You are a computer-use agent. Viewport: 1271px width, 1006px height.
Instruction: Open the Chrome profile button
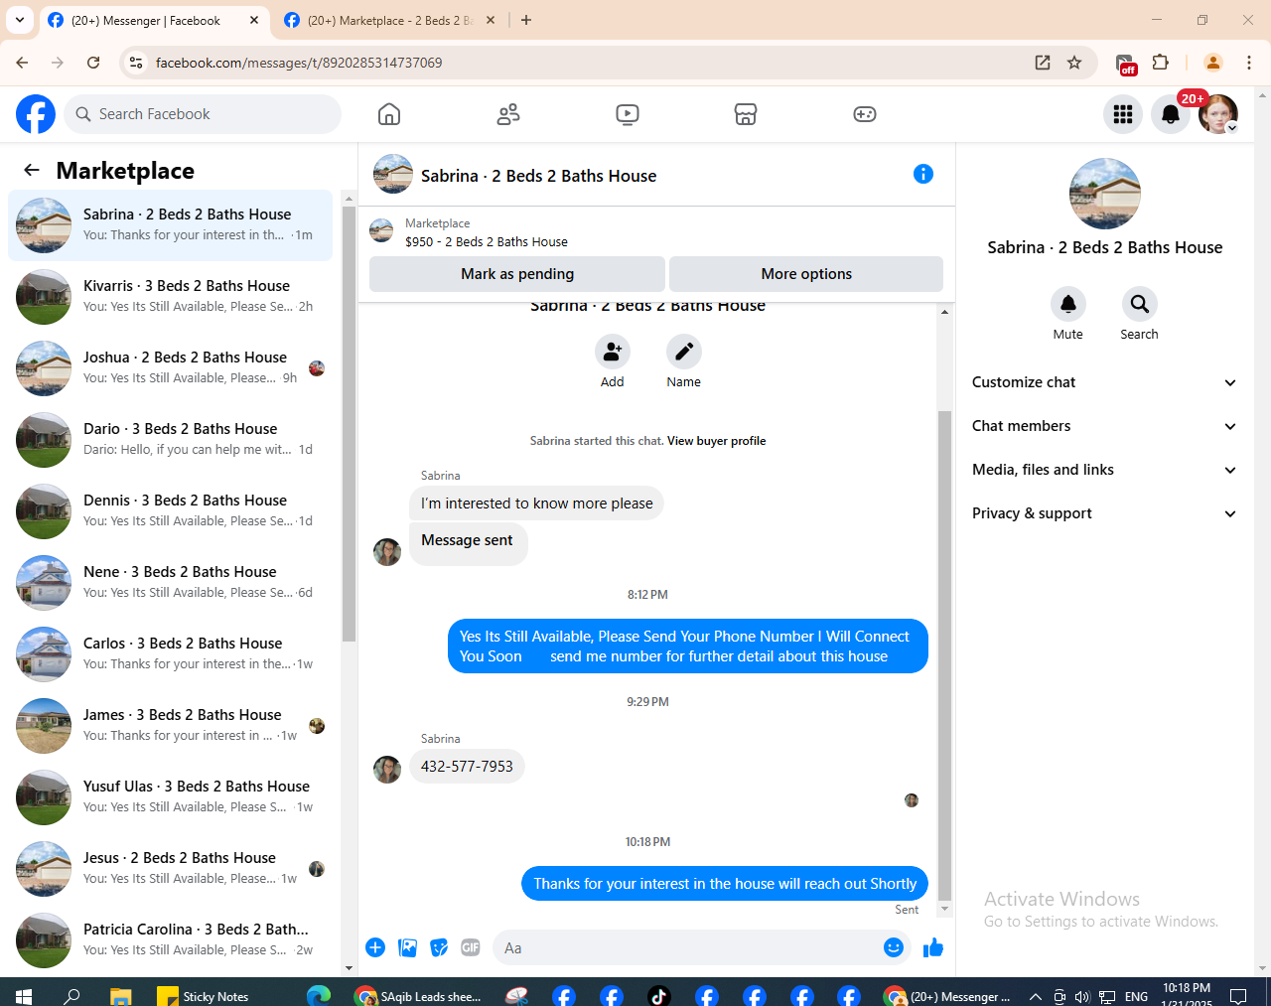1212,63
